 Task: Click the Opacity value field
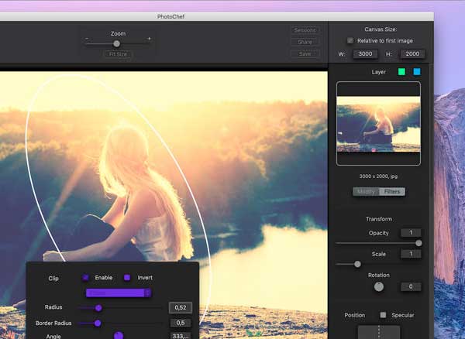pos(411,233)
